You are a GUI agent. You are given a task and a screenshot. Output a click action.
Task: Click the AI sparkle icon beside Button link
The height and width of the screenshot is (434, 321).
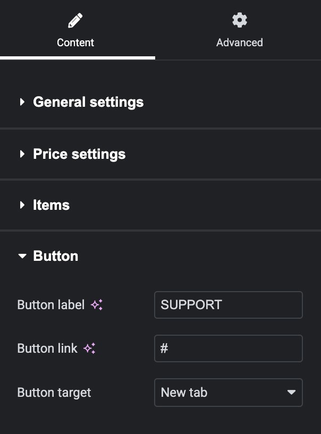(89, 348)
